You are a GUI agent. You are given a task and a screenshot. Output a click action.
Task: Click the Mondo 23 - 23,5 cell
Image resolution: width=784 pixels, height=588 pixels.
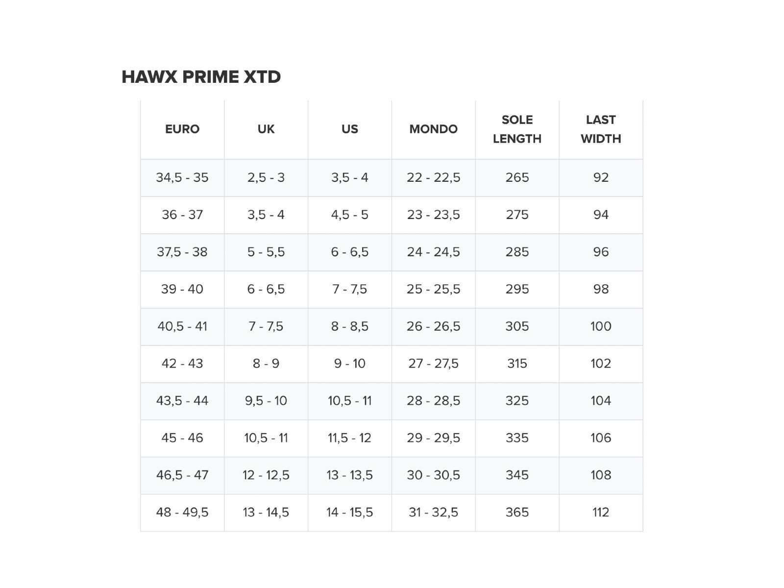433,215
